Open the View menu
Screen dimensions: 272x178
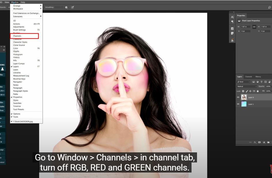point(7,2)
